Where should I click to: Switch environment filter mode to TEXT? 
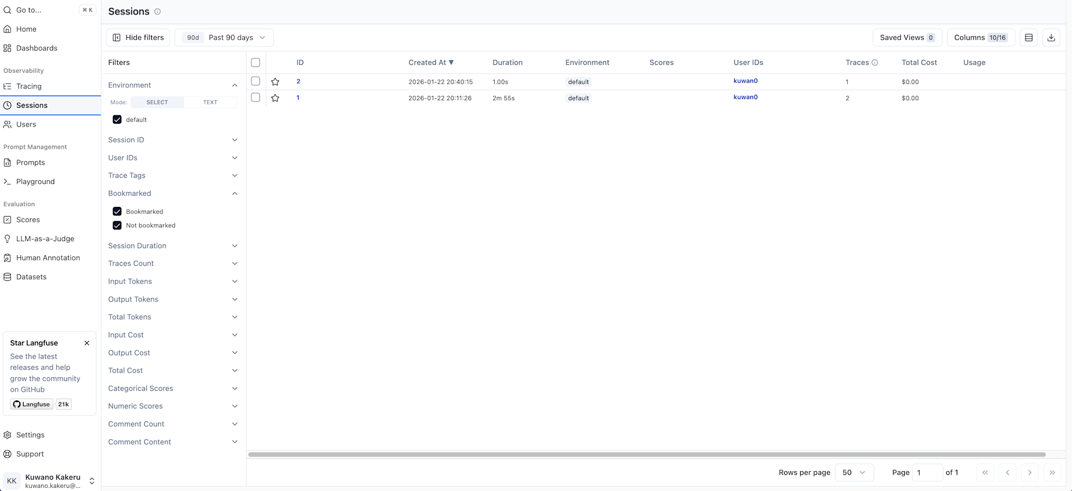pyautogui.click(x=210, y=102)
